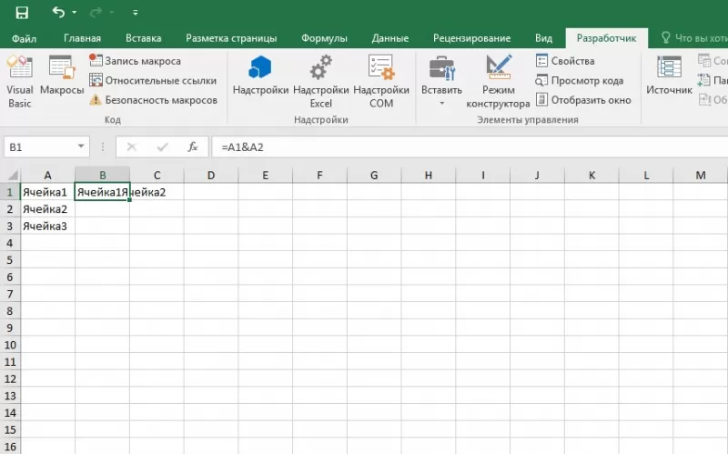Viewport: 728px width, 454px height.
Task: Click the Что вы хотите search box
Action: (693, 38)
